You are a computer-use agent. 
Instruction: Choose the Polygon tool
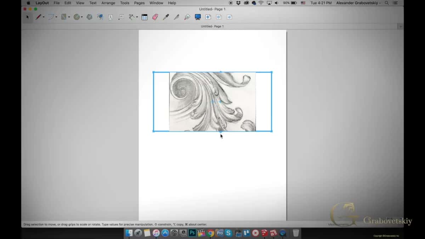pyautogui.click(x=90, y=17)
